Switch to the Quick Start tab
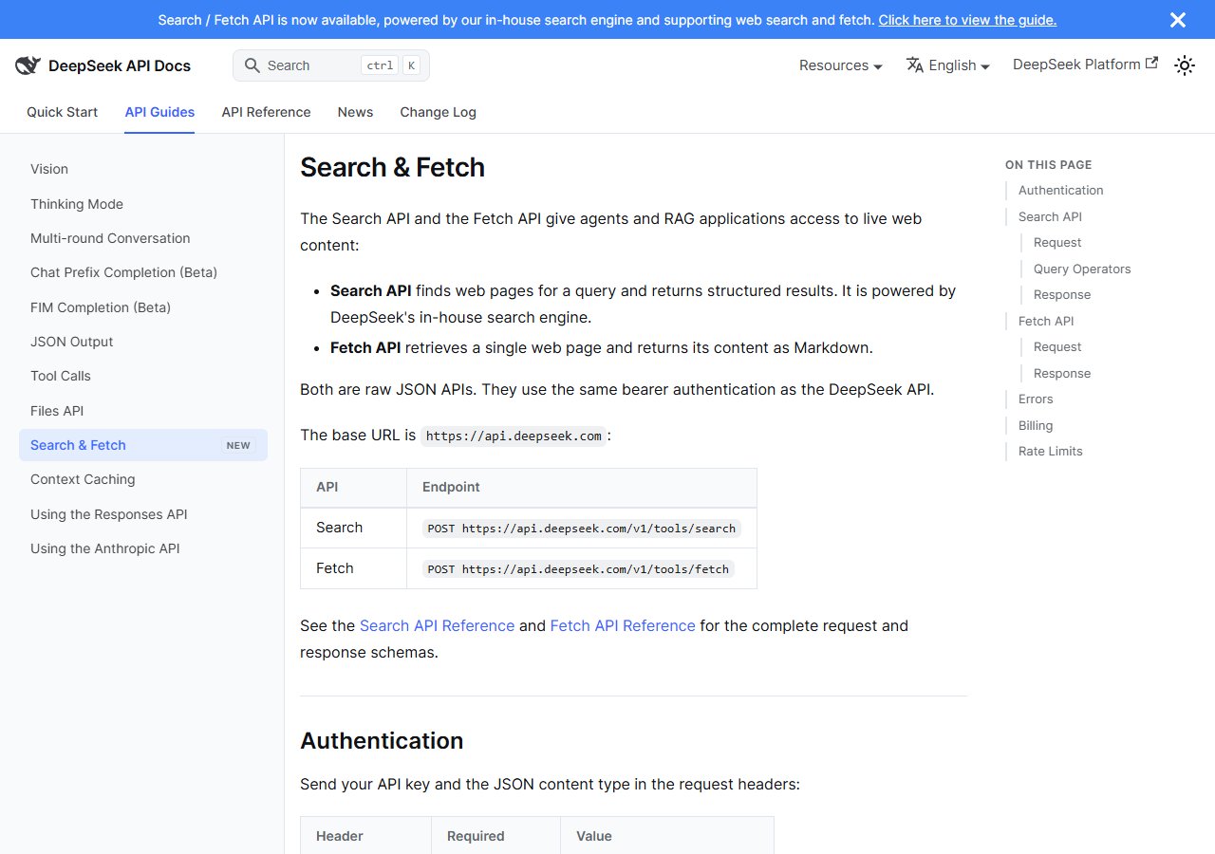1215x854 pixels. tap(62, 112)
